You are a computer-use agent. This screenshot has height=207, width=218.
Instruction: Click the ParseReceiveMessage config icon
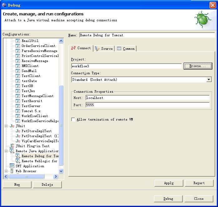[x=18, y=51]
